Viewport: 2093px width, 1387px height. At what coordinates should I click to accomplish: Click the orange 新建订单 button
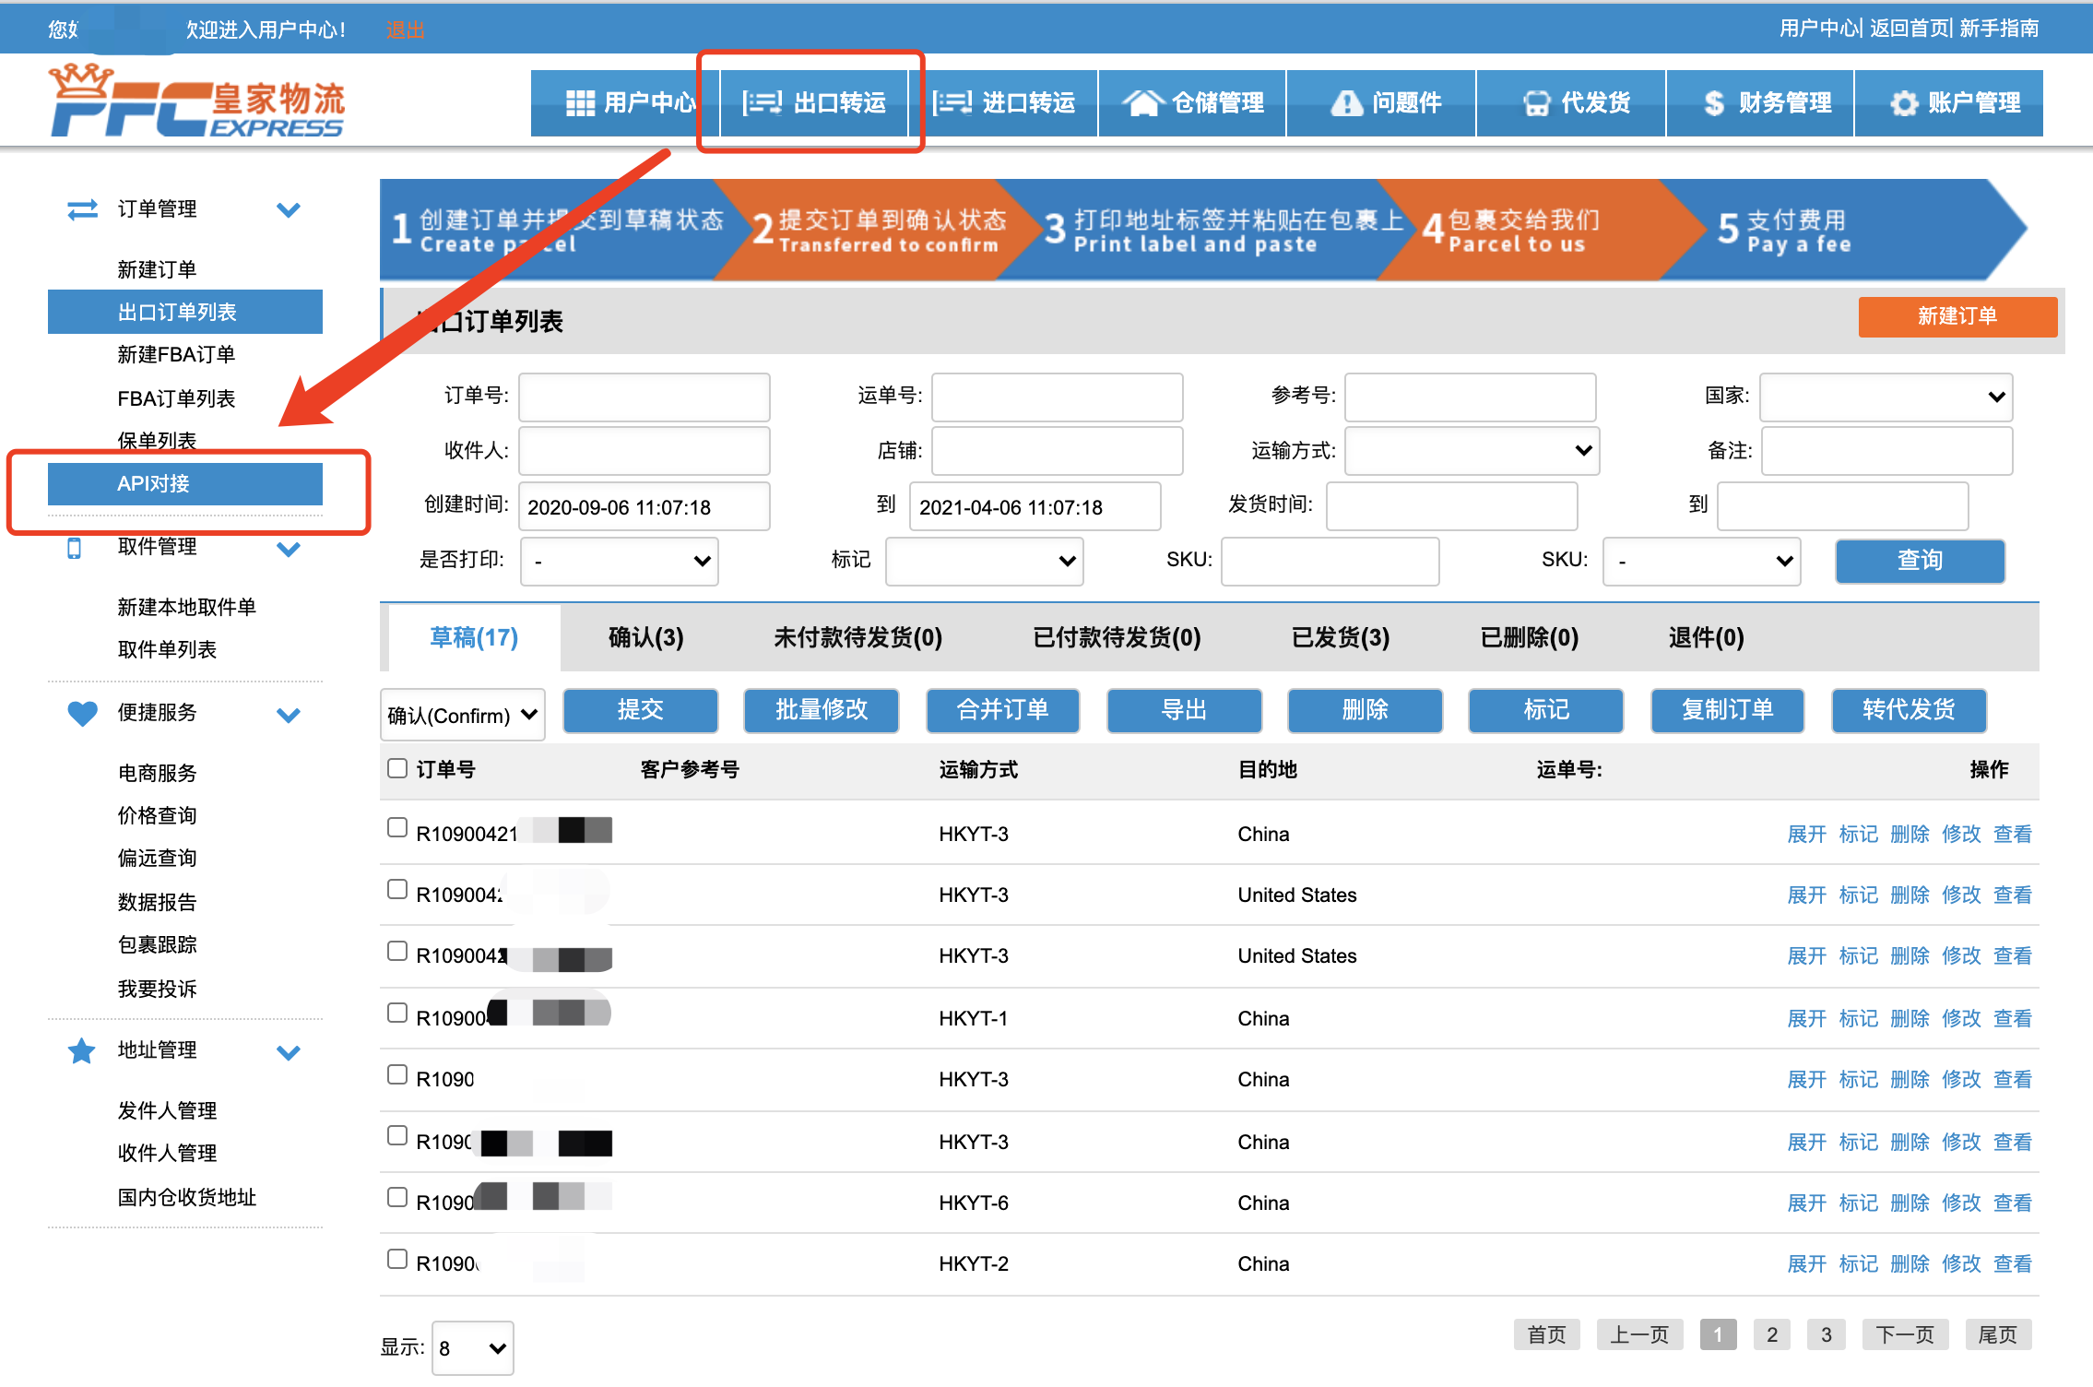pyautogui.click(x=1957, y=316)
